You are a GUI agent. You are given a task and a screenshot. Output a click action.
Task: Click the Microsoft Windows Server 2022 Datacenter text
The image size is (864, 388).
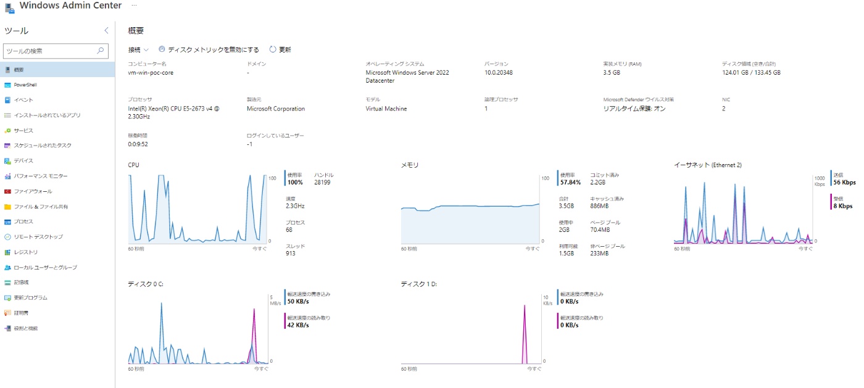[x=407, y=76]
